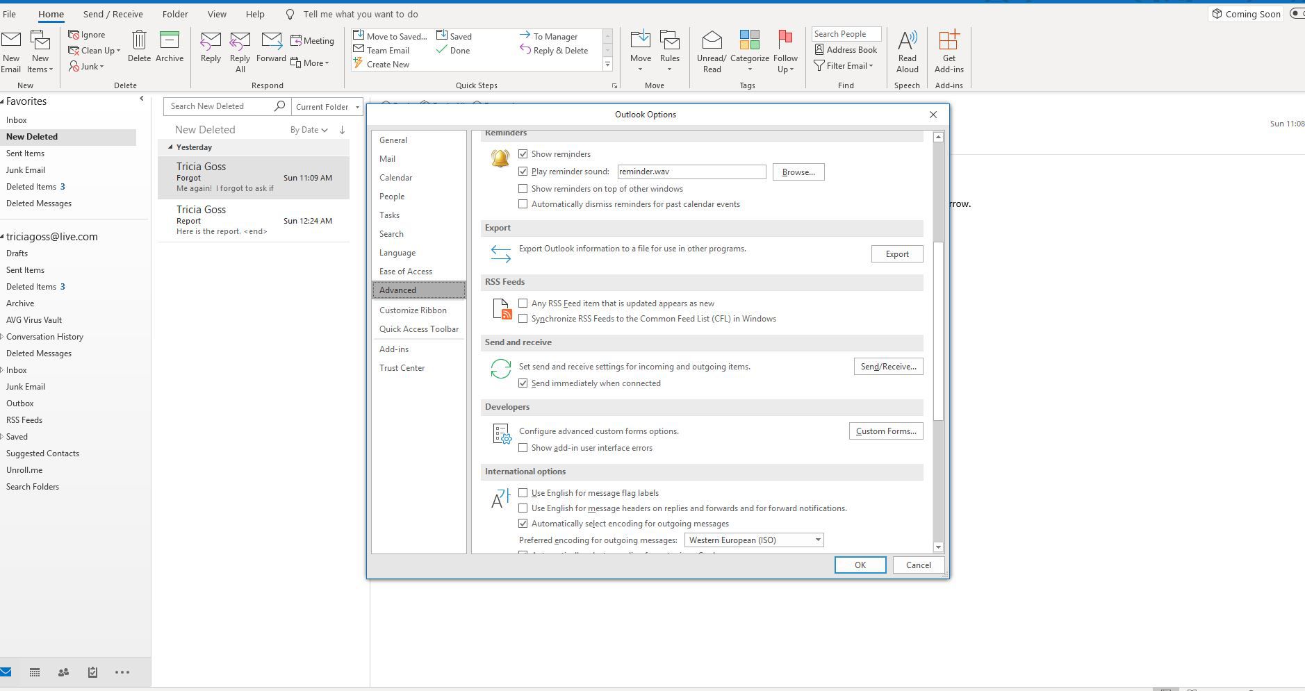Open the Address Book
The image size is (1305, 691).
[846, 50]
